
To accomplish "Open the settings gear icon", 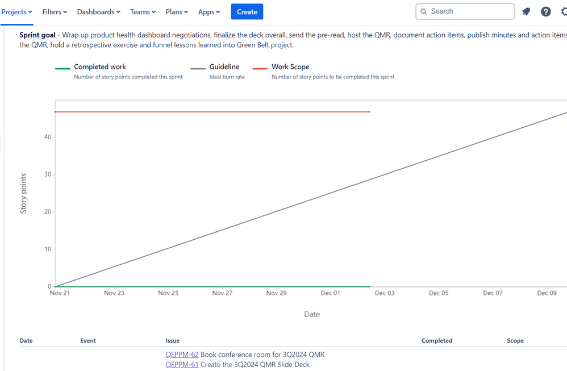I will click(564, 12).
